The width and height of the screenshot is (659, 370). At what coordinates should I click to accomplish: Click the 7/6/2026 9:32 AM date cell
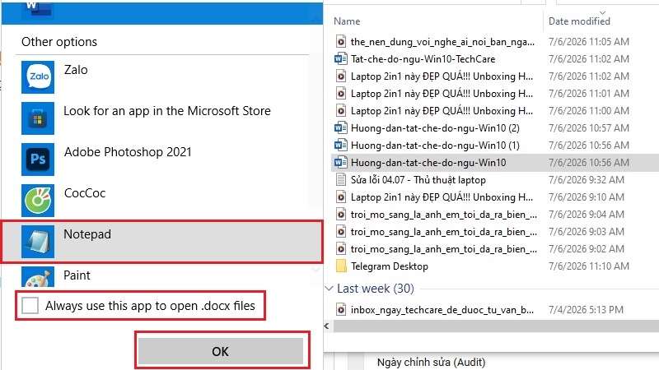tap(587, 179)
